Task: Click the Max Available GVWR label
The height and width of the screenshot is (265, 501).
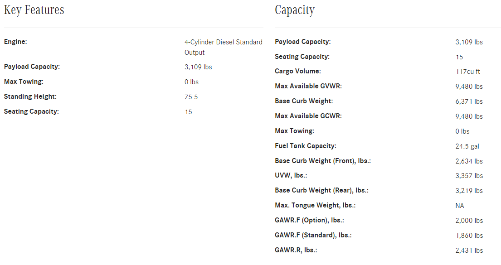Action: tap(308, 86)
